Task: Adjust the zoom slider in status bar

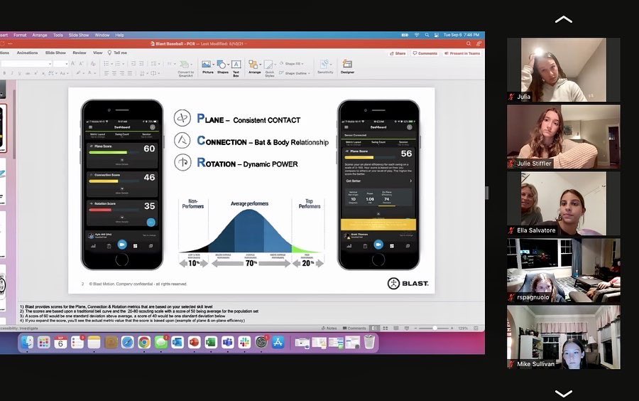Action: coord(435,328)
